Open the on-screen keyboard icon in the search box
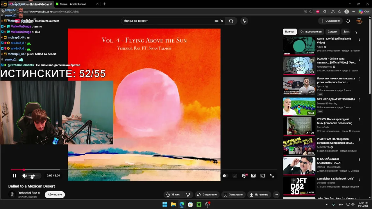Screen dimensions: 372x209 tap(216, 21)
